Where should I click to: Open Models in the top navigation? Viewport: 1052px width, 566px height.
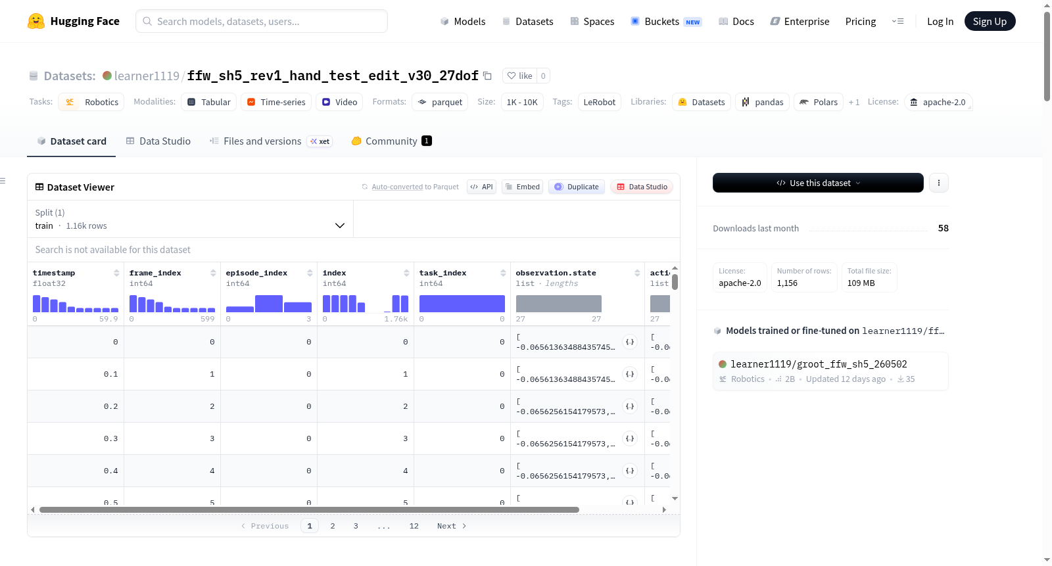(x=463, y=21)
